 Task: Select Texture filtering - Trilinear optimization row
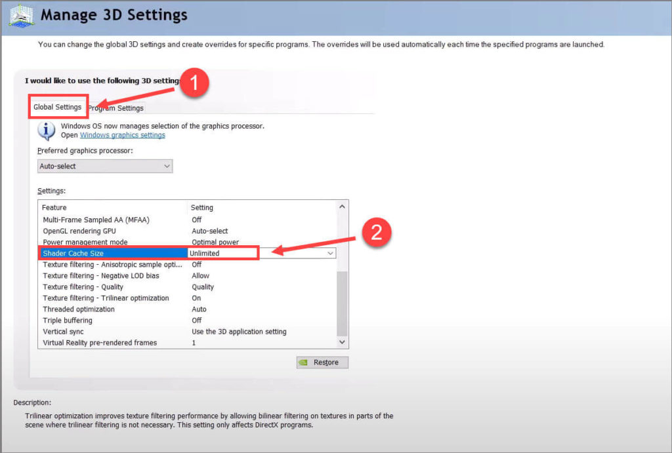click(x=188, y=298)
